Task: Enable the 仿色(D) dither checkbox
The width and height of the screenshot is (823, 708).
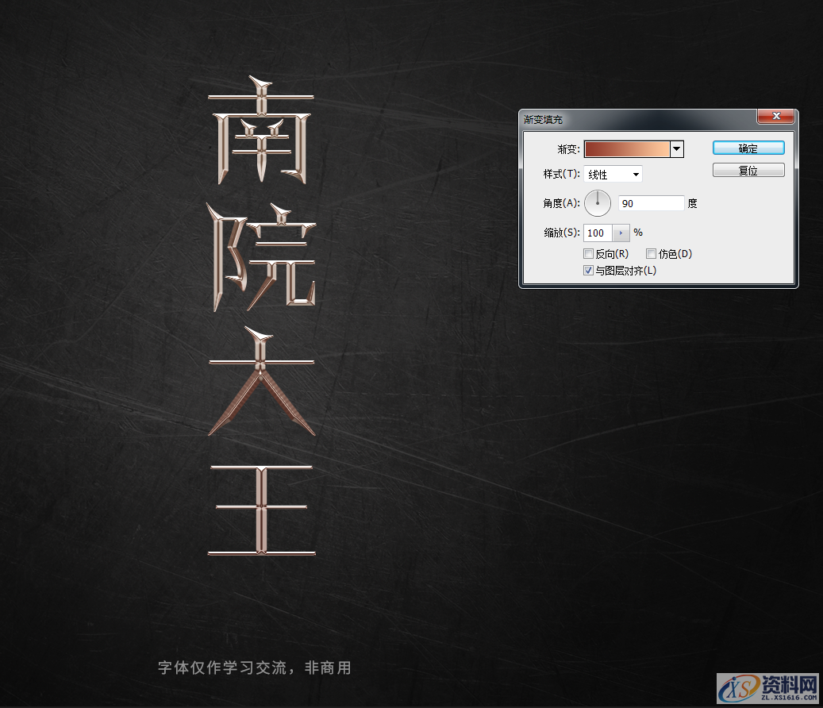Action: [x=652, y=253]
